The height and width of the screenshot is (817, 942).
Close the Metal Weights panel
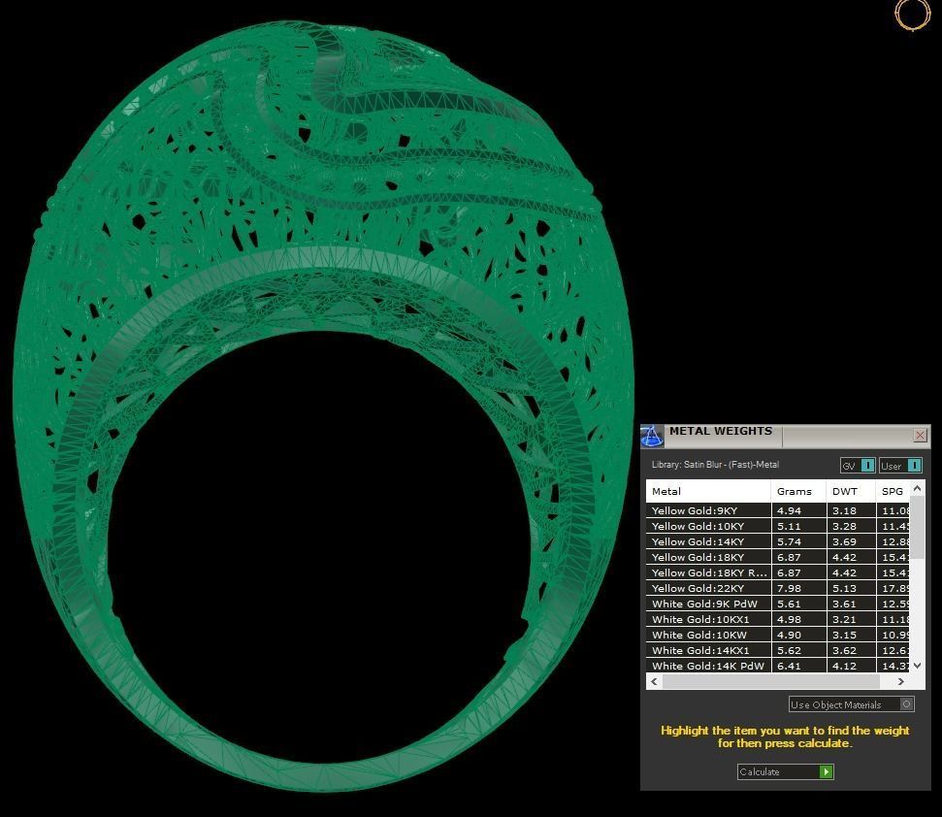coord(920,435)
